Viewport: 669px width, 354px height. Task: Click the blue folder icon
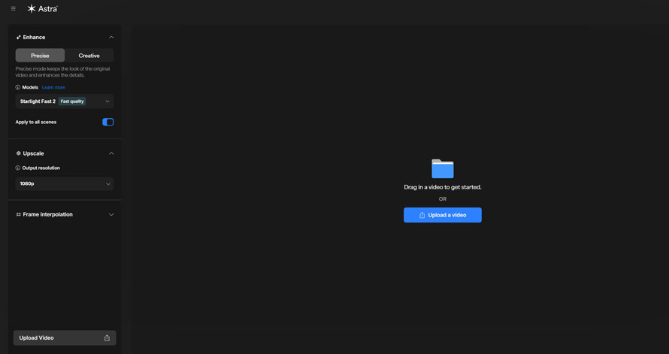point(443,168)
